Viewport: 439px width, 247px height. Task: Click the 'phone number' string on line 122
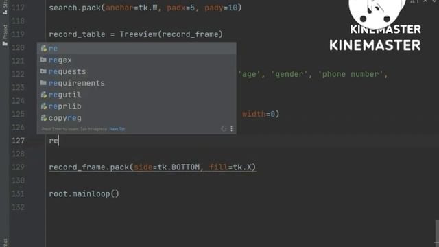tap(351, 74)
